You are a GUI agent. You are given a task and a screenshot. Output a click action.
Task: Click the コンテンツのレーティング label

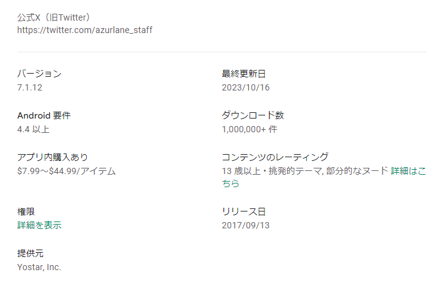click(275, 157)
